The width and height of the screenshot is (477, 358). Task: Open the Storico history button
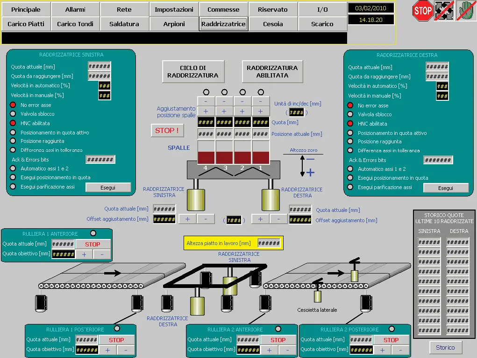(x=445, y=347)
